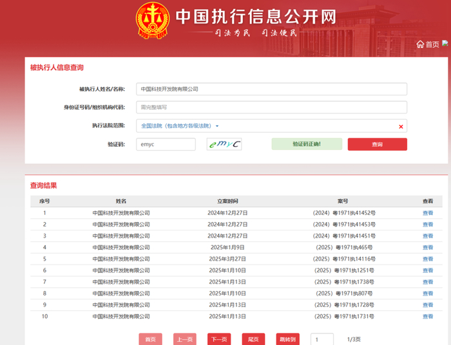Click the 被执行人姓名/名称 input field

pyautogui.click(x=271, y=89)
